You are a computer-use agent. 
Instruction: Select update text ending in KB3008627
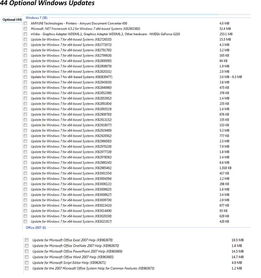click(71, 195)
